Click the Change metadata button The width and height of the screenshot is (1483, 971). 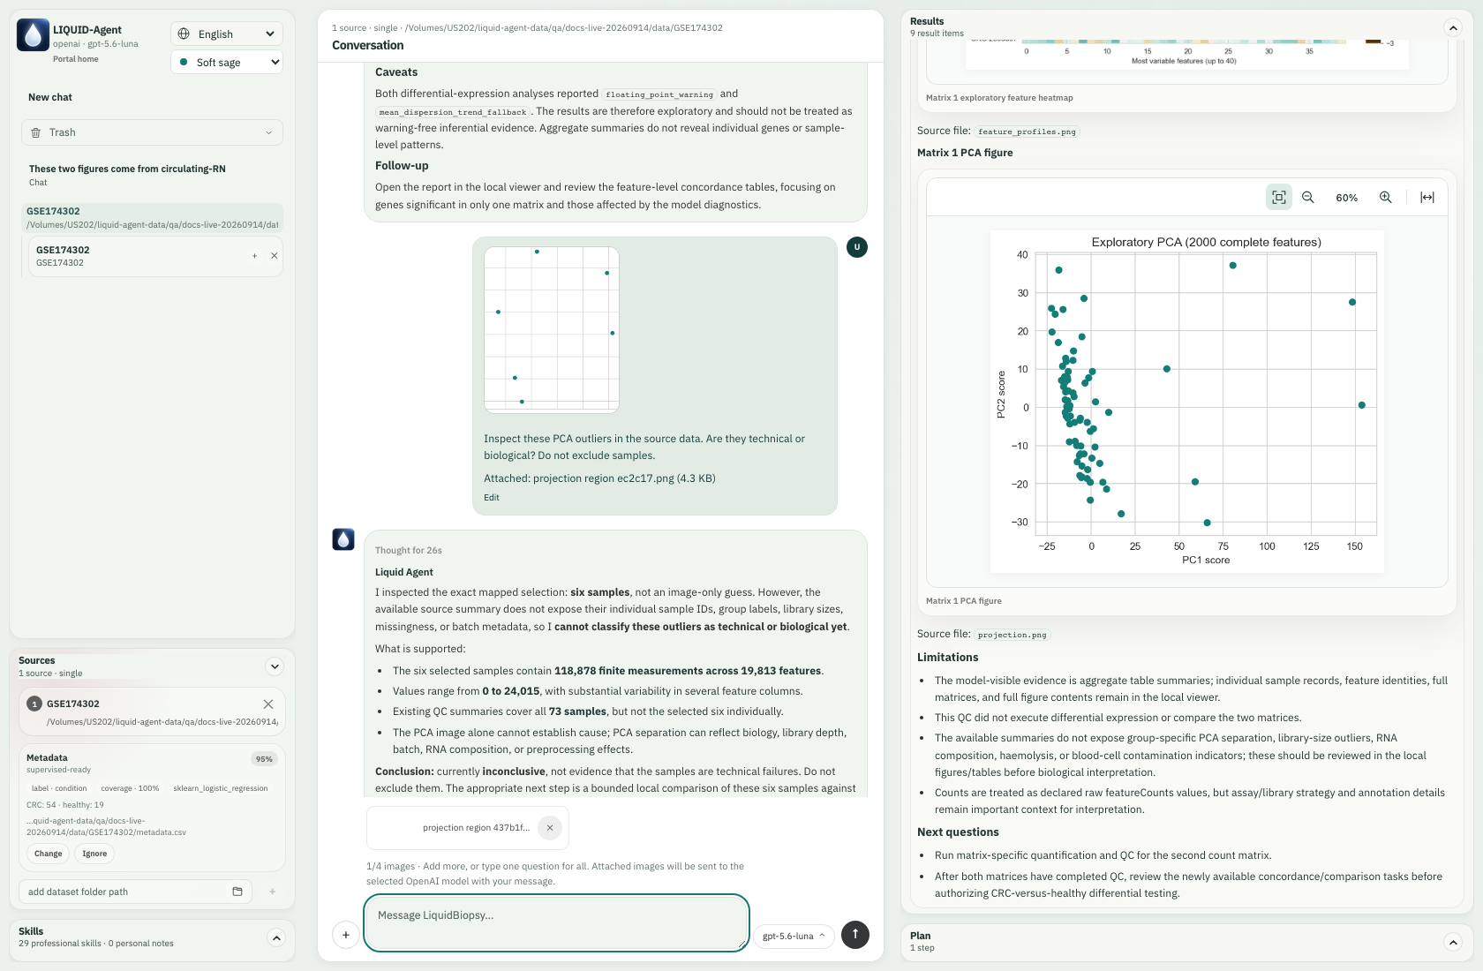click(x=49, y=854)
